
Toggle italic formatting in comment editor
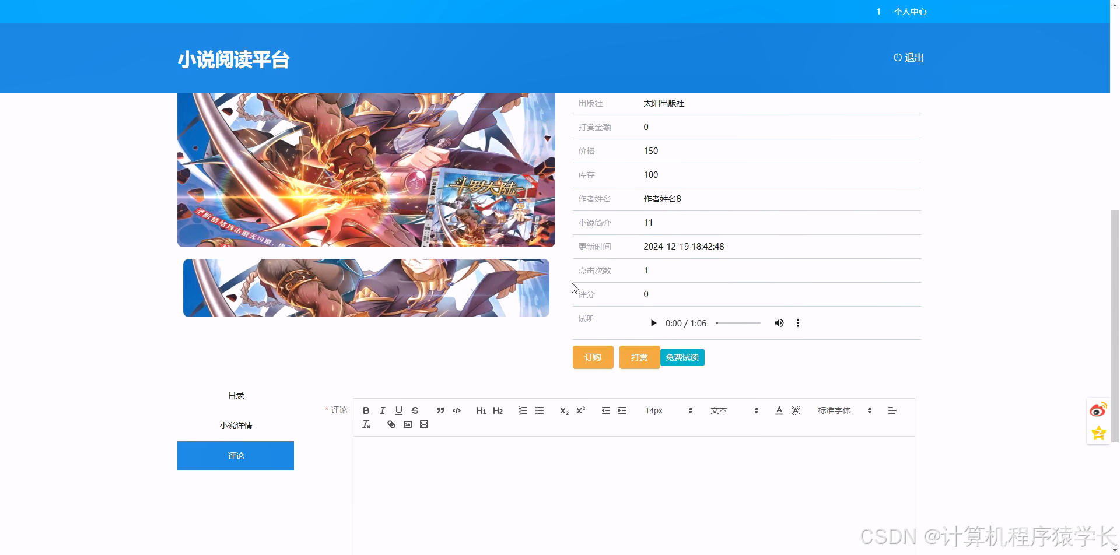click(x=383, y=410)
